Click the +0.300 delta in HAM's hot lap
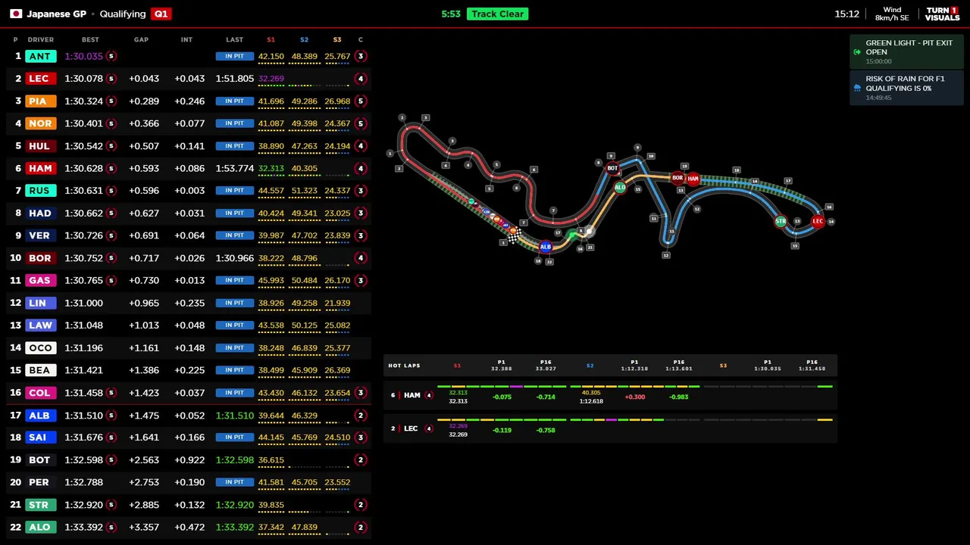The width and height of the screenshot is (970, 545). pyautogui.click(x=635, y=397)
